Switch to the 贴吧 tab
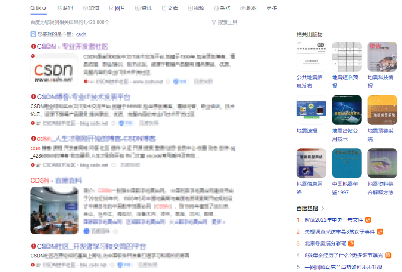Viewport: 402px width, 272px height. coord(65,8)
